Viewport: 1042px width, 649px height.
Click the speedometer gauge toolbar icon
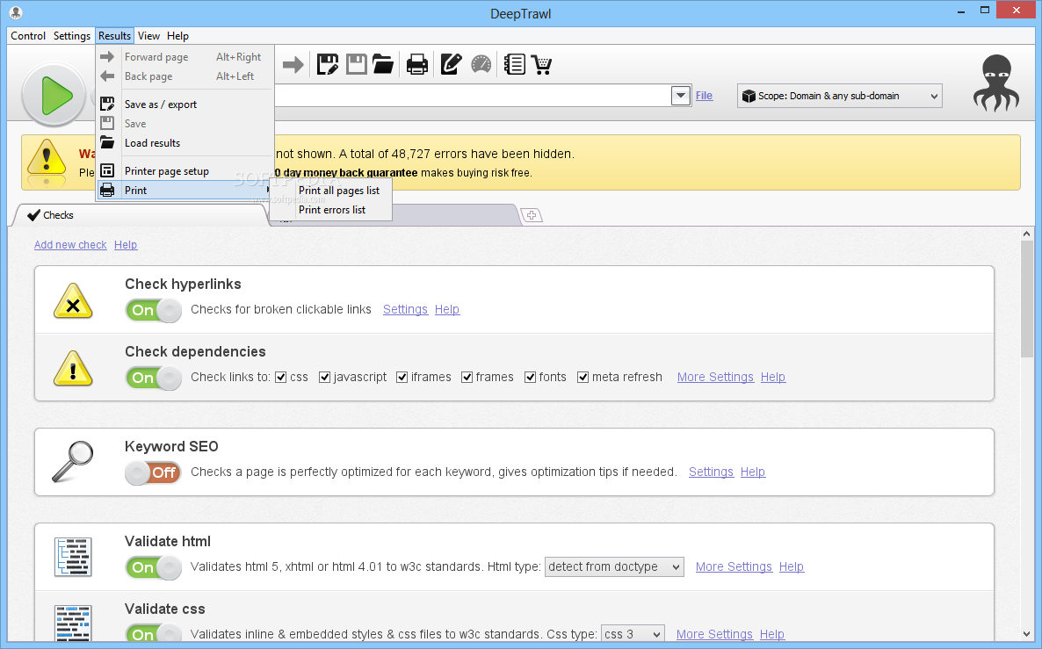pyautogui.click(x=481, y=64)
